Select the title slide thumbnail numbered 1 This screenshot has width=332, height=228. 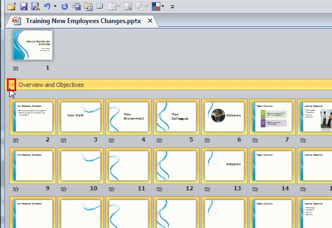(x=33, y=46)
